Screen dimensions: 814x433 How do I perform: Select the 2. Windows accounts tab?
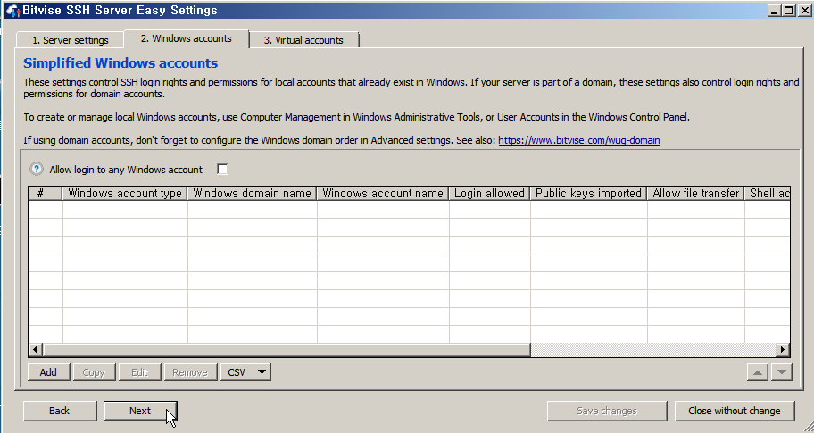[x=186, y=38]
